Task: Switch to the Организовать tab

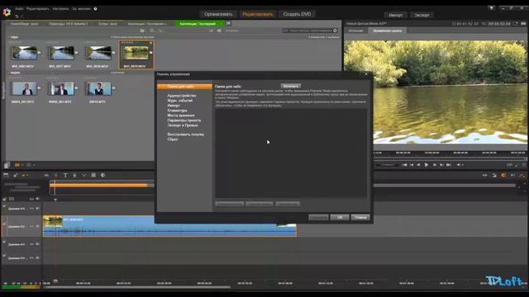Action: (x=218, y=14)
